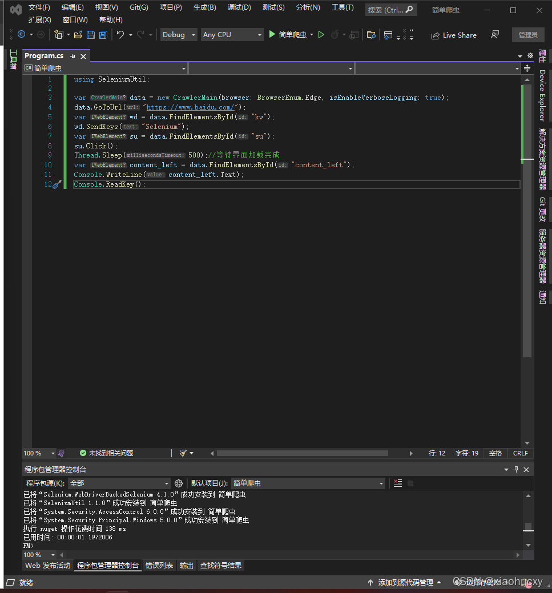This screenshot has width=552, height=593.
Task: Close the Package Manager Console panel
Action: [526, 470]
